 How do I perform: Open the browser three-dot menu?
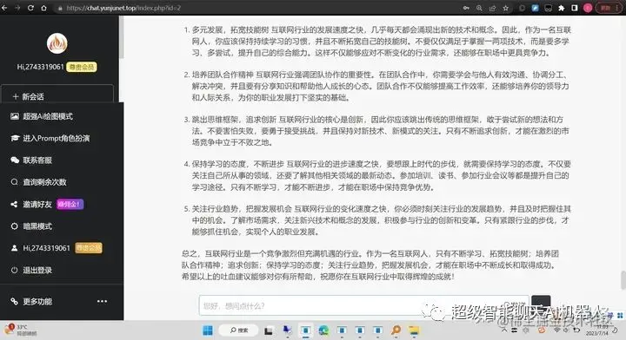(x=617, y=8)
